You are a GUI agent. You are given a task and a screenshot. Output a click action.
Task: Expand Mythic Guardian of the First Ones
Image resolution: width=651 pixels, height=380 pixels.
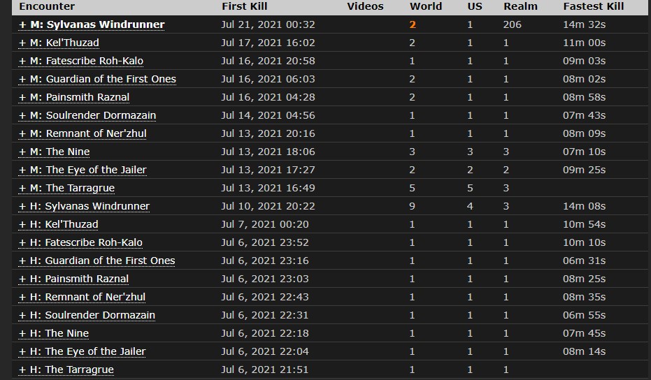[97, 79]
